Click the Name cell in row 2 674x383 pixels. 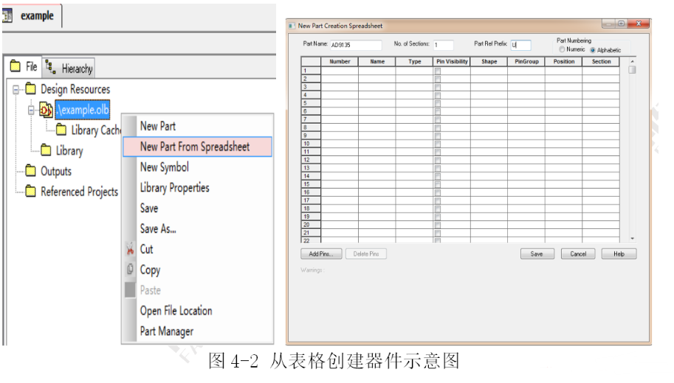(377, 79)
